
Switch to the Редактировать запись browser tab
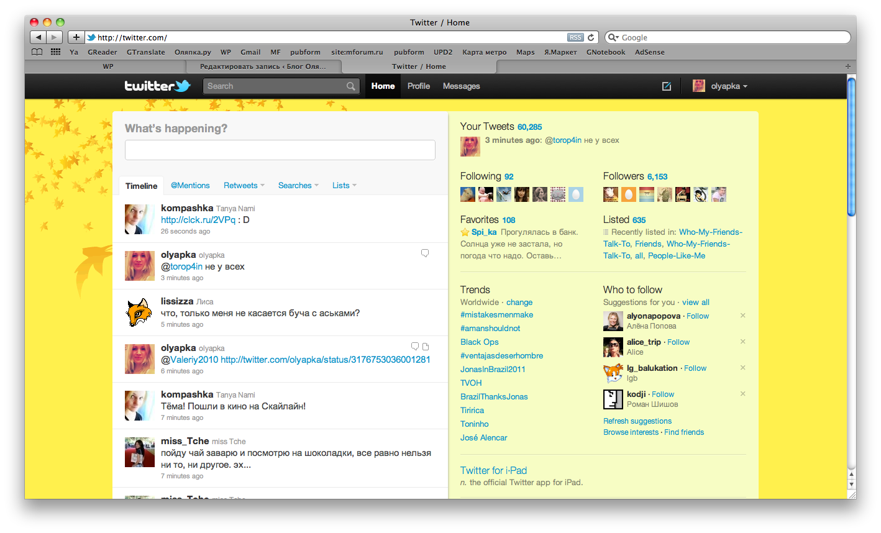tap(263, 66)
